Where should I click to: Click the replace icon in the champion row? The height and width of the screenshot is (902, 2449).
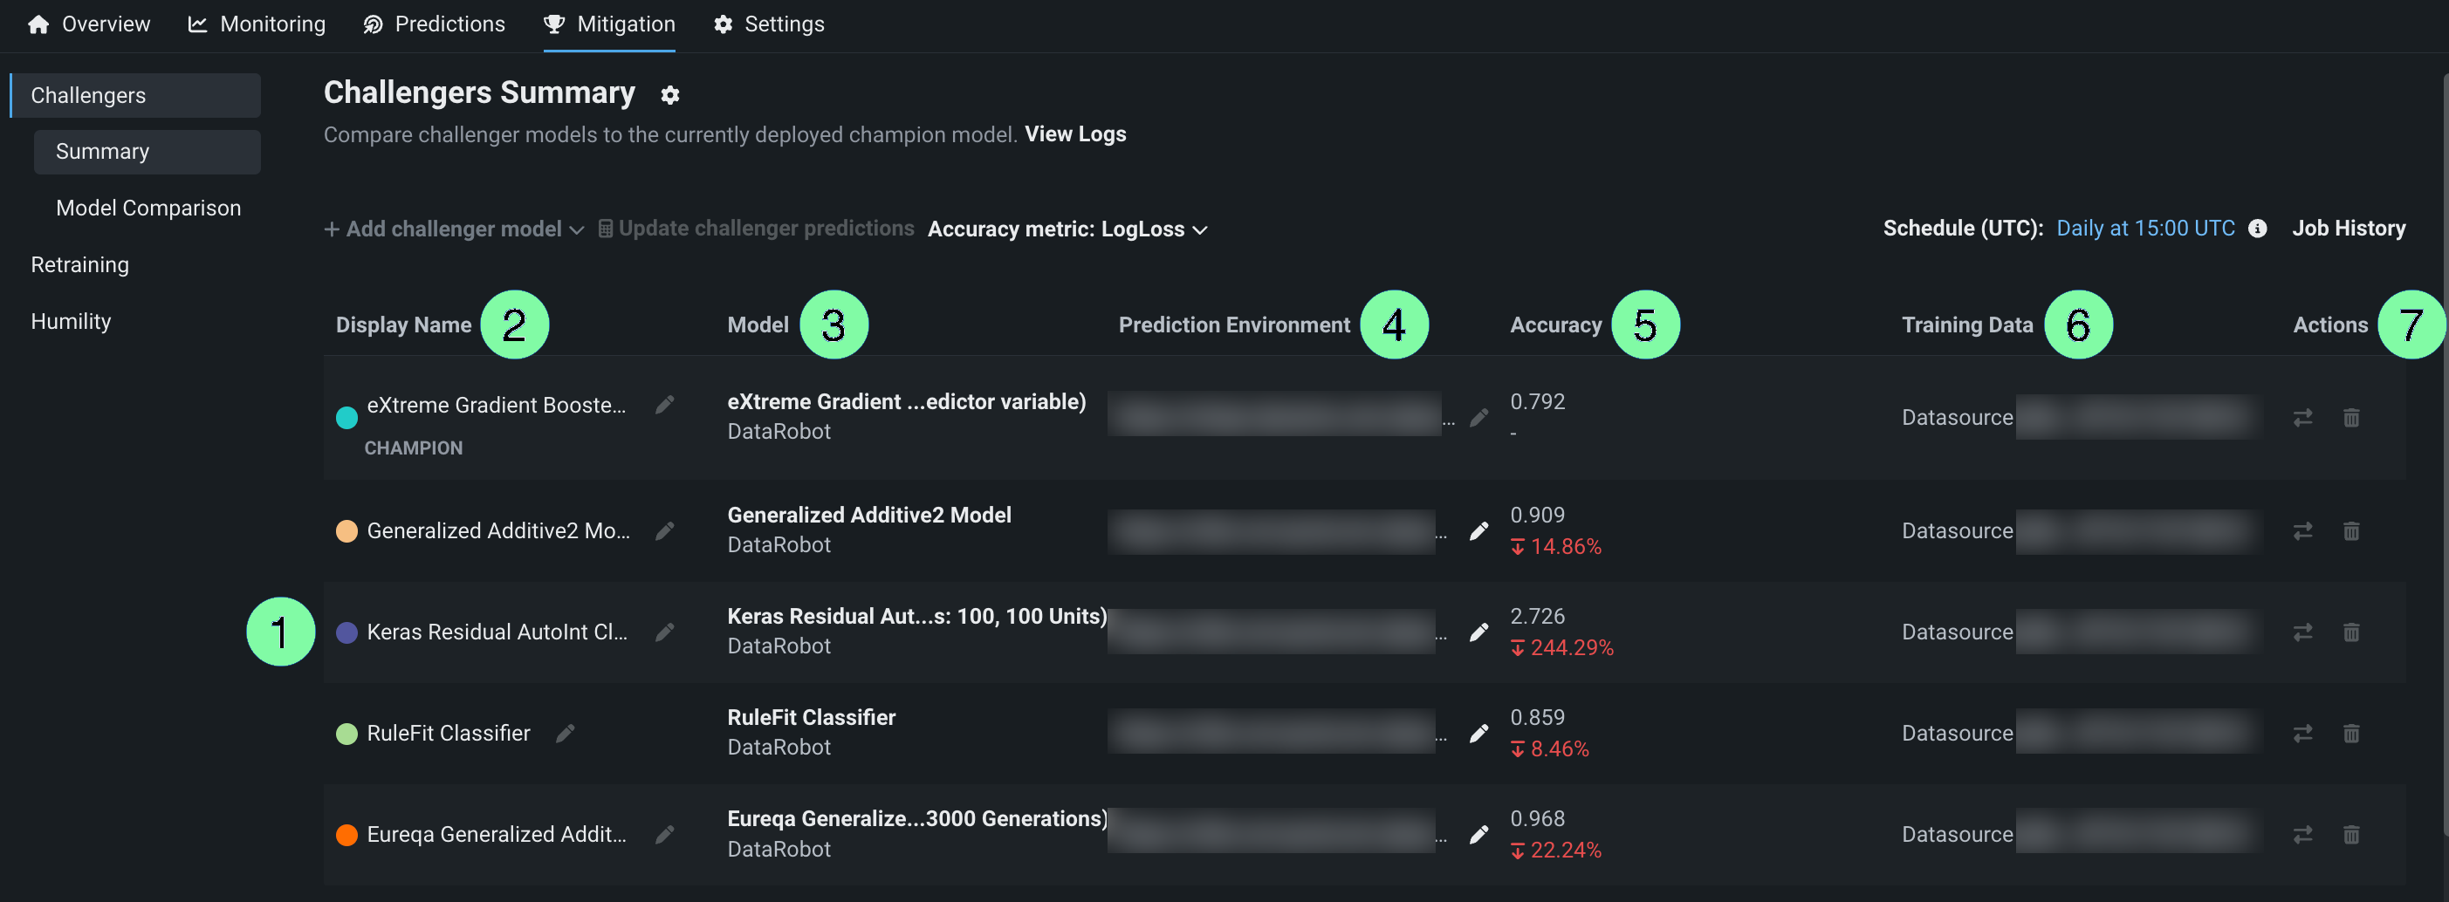pos(2302,417)
